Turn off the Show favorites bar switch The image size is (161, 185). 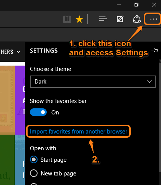click(x=38, y=112)
